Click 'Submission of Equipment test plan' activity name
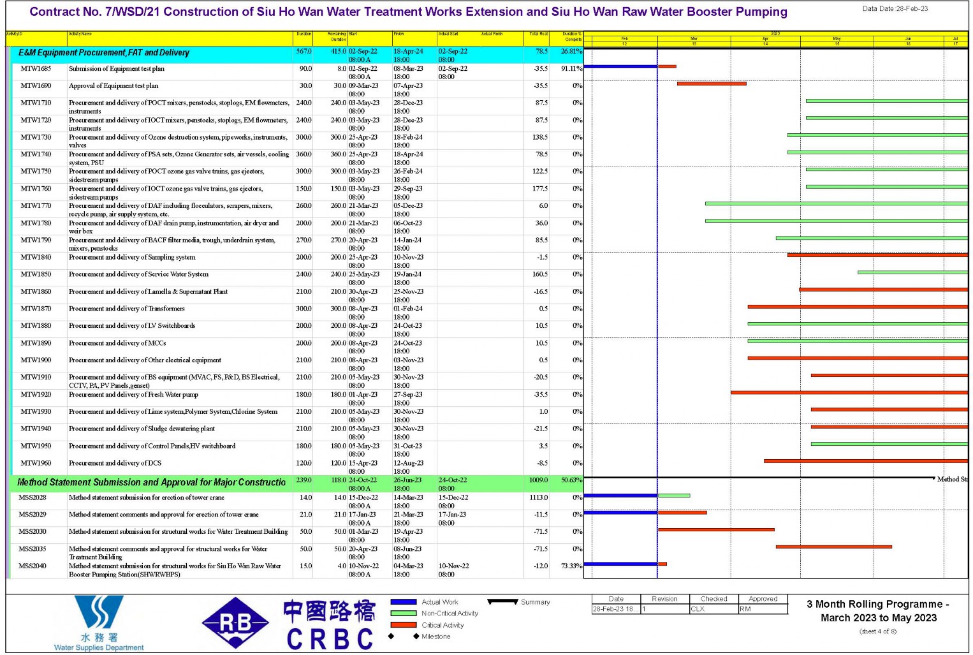The width and height of the screenshot is (973, 655). [x=117, y=69]
